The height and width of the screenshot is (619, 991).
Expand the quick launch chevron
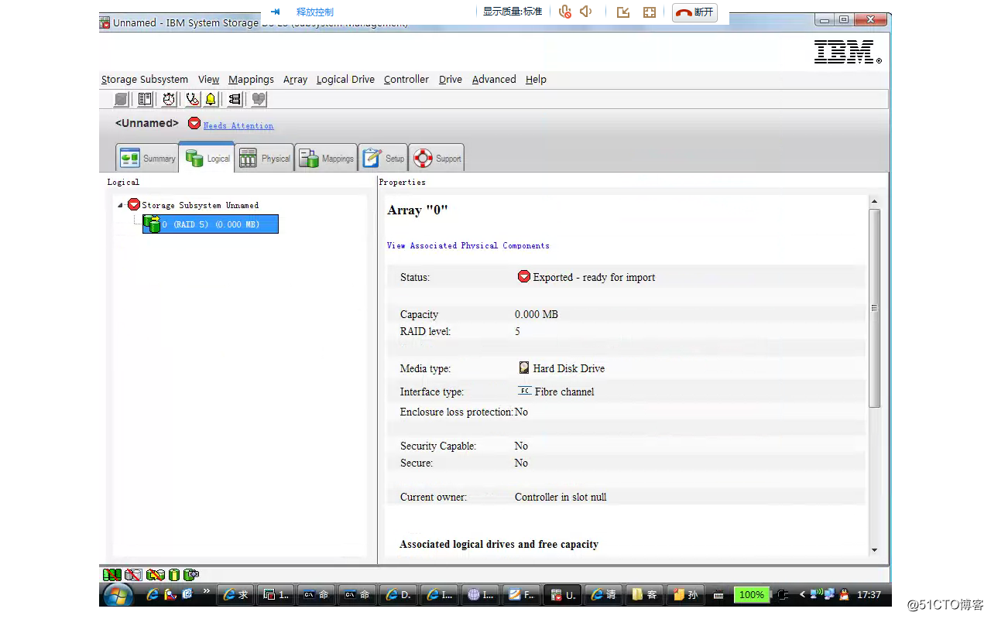pos(207,592)
